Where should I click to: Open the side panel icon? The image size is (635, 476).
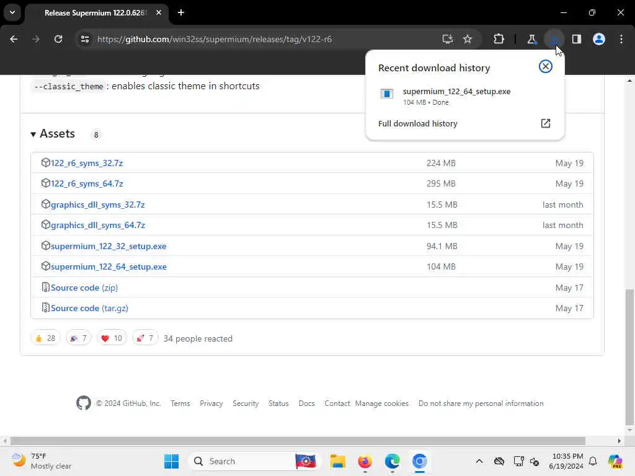pyautogui.click(x=577, y=39)
